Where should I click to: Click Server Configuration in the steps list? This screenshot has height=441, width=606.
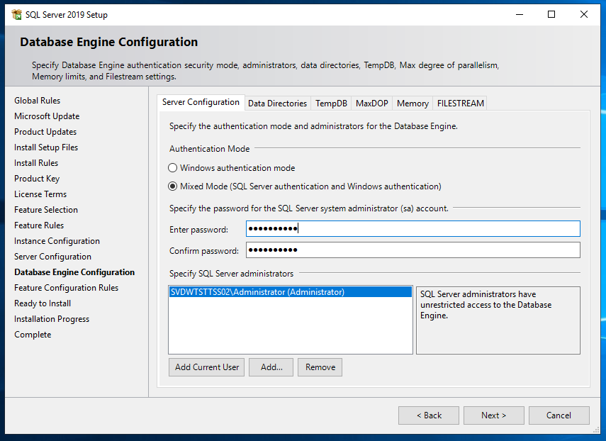click(x=53, y=257)
